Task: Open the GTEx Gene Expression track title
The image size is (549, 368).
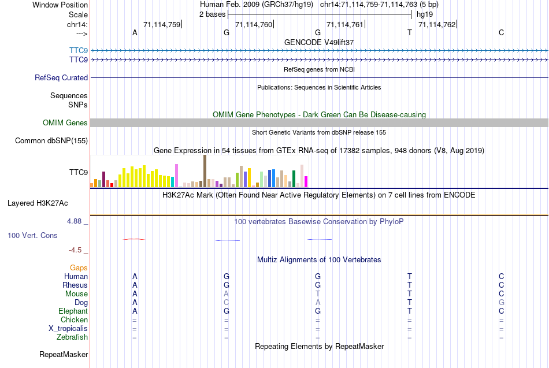Action: tap(319, 151)
